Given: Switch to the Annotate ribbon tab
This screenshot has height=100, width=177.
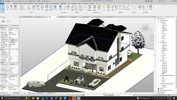Looking at the screenshot, I should click(41, 4).
